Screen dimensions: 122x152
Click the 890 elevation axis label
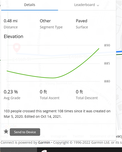point(107,45)
